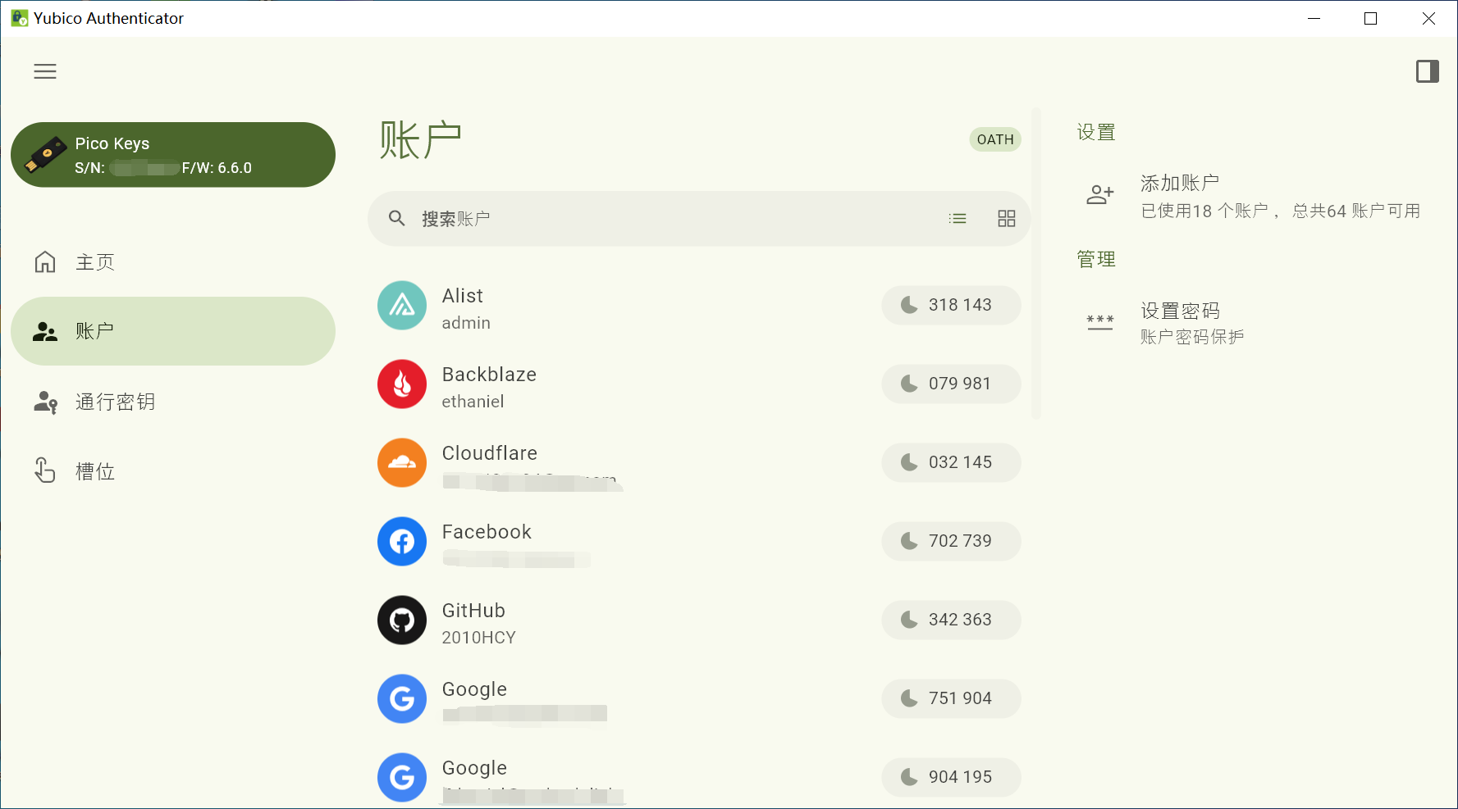Click the GitHub account icon

click(402, 620)
